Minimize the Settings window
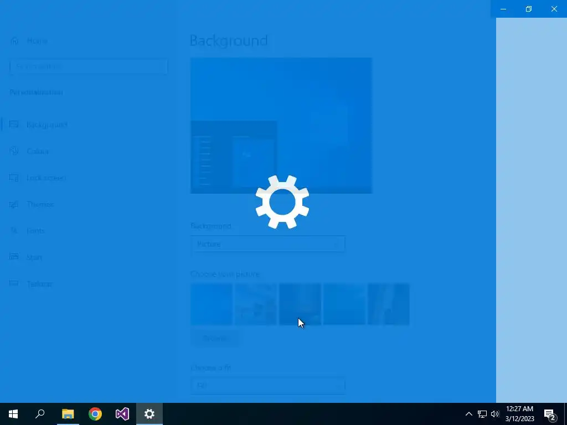 click(503, 9)
